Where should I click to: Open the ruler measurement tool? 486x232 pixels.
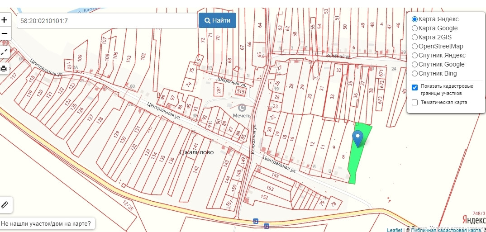pyautogui.click(x=5, y=205)
